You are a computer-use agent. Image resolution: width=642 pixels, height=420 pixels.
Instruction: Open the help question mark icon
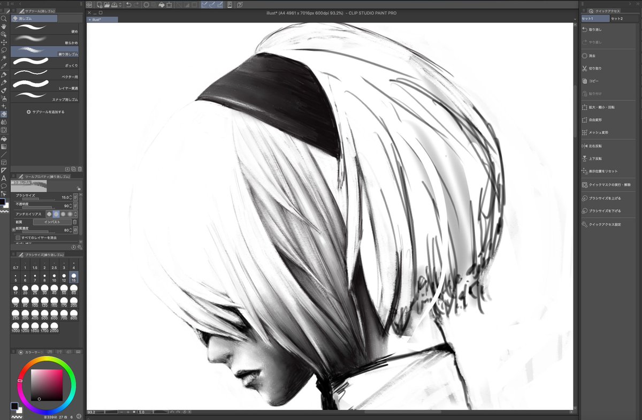click(240, 5)
